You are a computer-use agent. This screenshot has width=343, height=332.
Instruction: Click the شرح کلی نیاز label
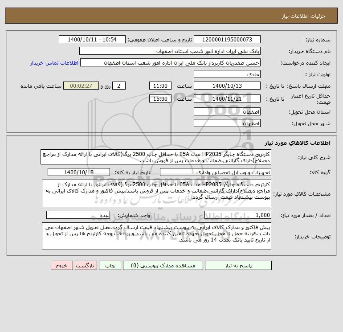314,157
